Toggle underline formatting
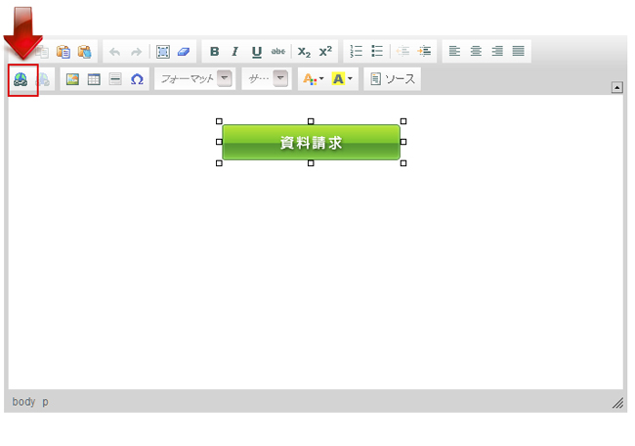Viewport: 635px width, 446px height. tap(257, 52)
